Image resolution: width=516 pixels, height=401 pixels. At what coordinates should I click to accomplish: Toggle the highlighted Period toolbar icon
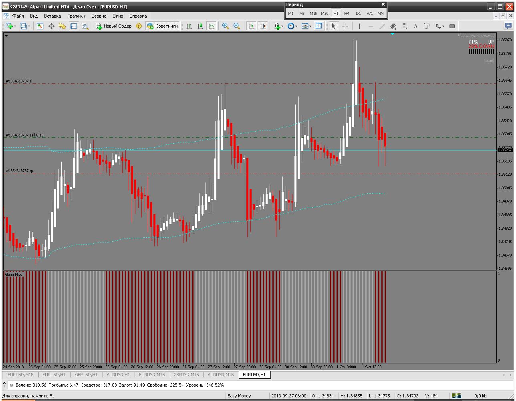pos(319,26)
